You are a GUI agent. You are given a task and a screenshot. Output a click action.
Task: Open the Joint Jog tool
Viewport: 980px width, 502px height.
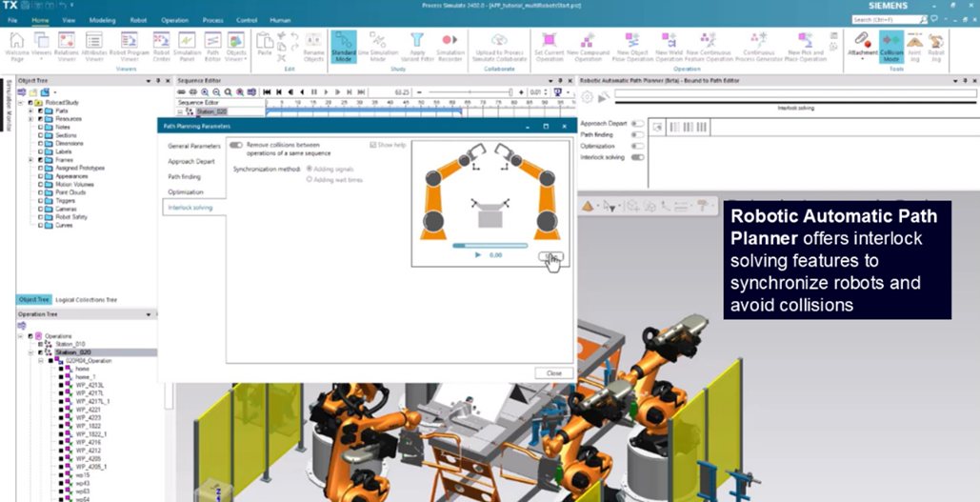[x=914, y=47]
